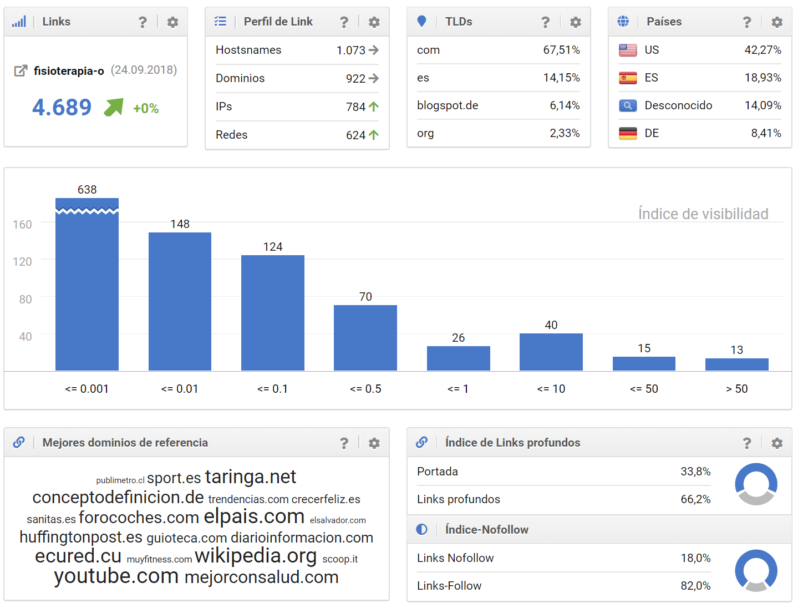
Task: Open gear in Índice de Links profundos panel
Action: pyautogui.click(x=777, y=443)
